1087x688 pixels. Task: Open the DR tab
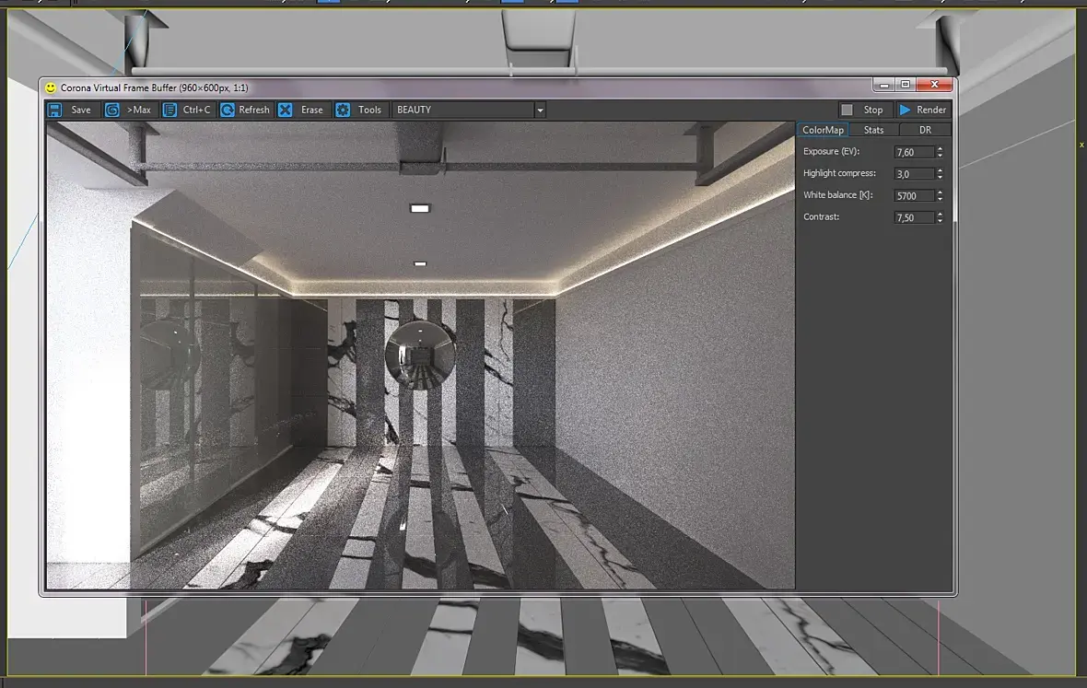(x=925, y=130)
